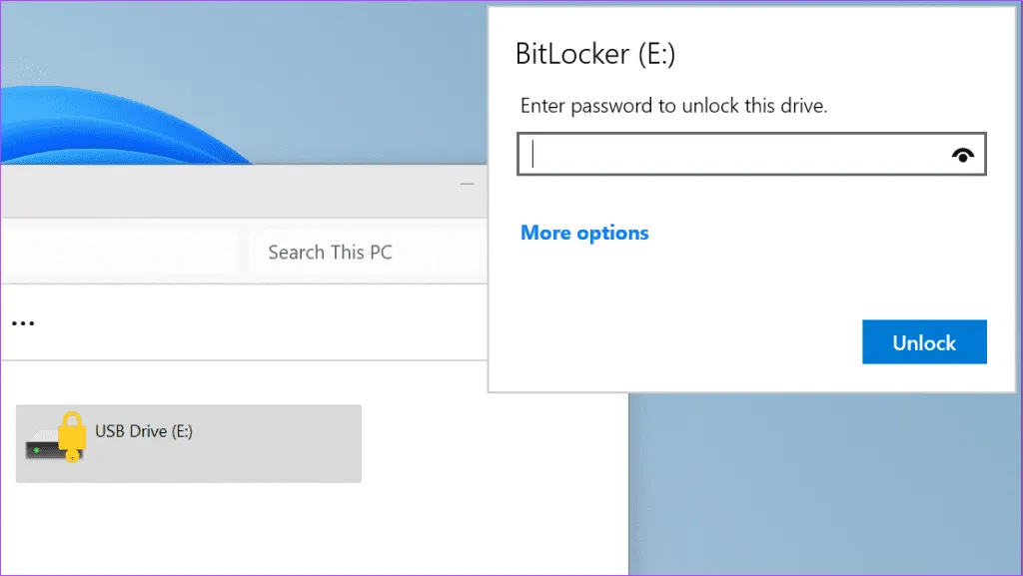
Task: Focus the BitLocker password input field
Action: tap(734, 155)
